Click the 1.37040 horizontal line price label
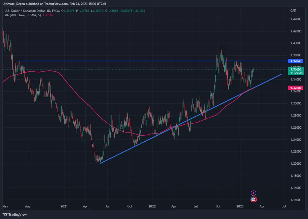This screenshot has width=308, height=219. (x=295, y=61)
